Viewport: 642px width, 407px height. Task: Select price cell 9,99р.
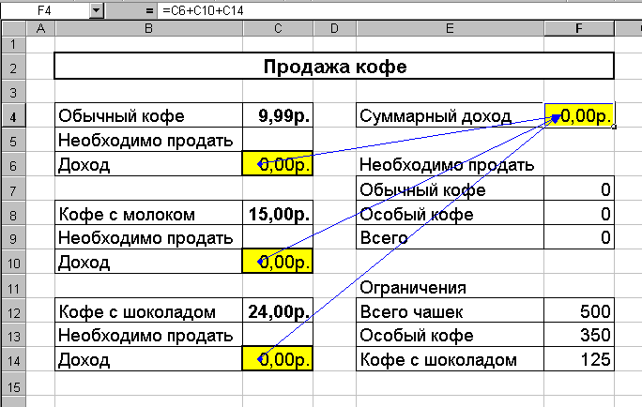tap(278, 115)
